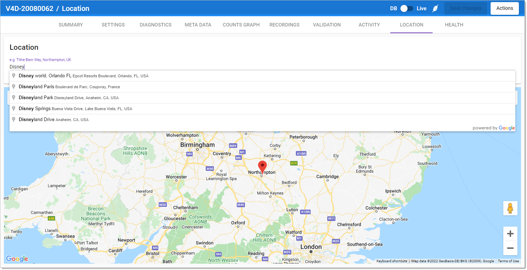Open the Diagnostics tab

156,25
